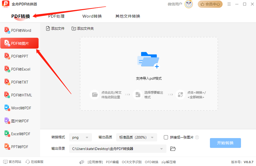
Task: Select the PDF转图片 sidebar item
Action: tap(19, 43)
